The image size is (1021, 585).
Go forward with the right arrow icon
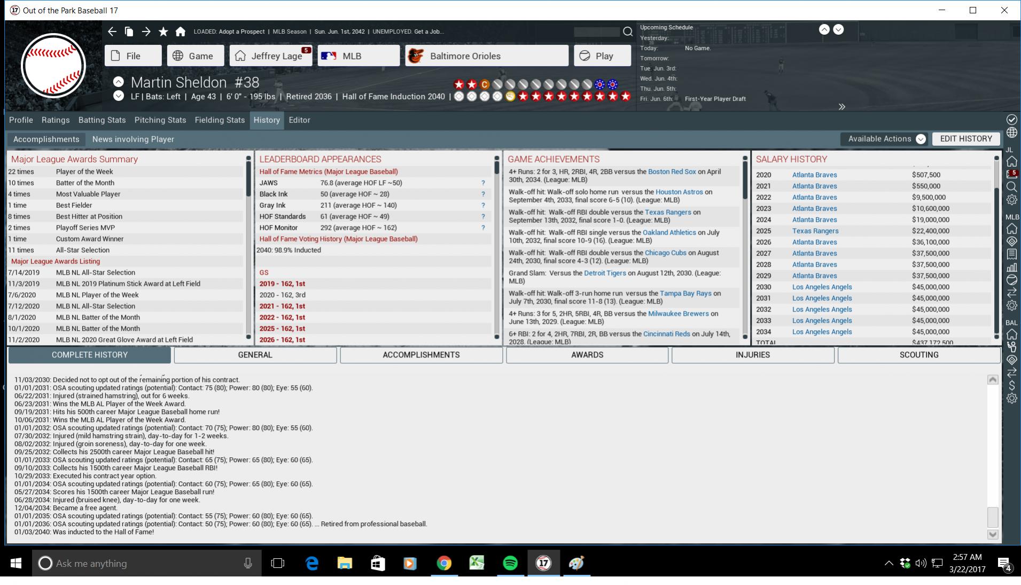point(146,32)
